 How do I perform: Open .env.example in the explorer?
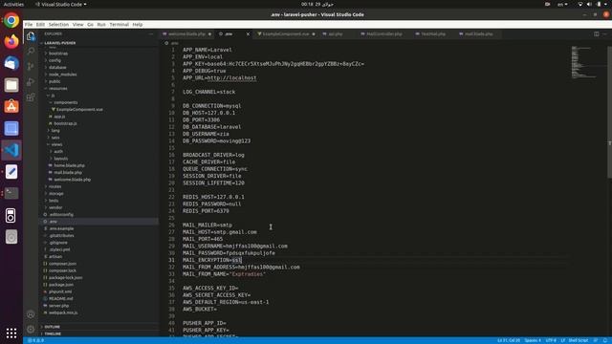[x=61, y=228]
